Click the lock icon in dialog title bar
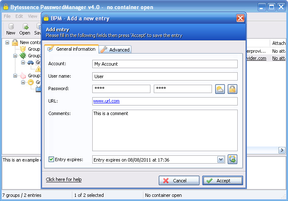The image size is (288, 201). [46, 18]
